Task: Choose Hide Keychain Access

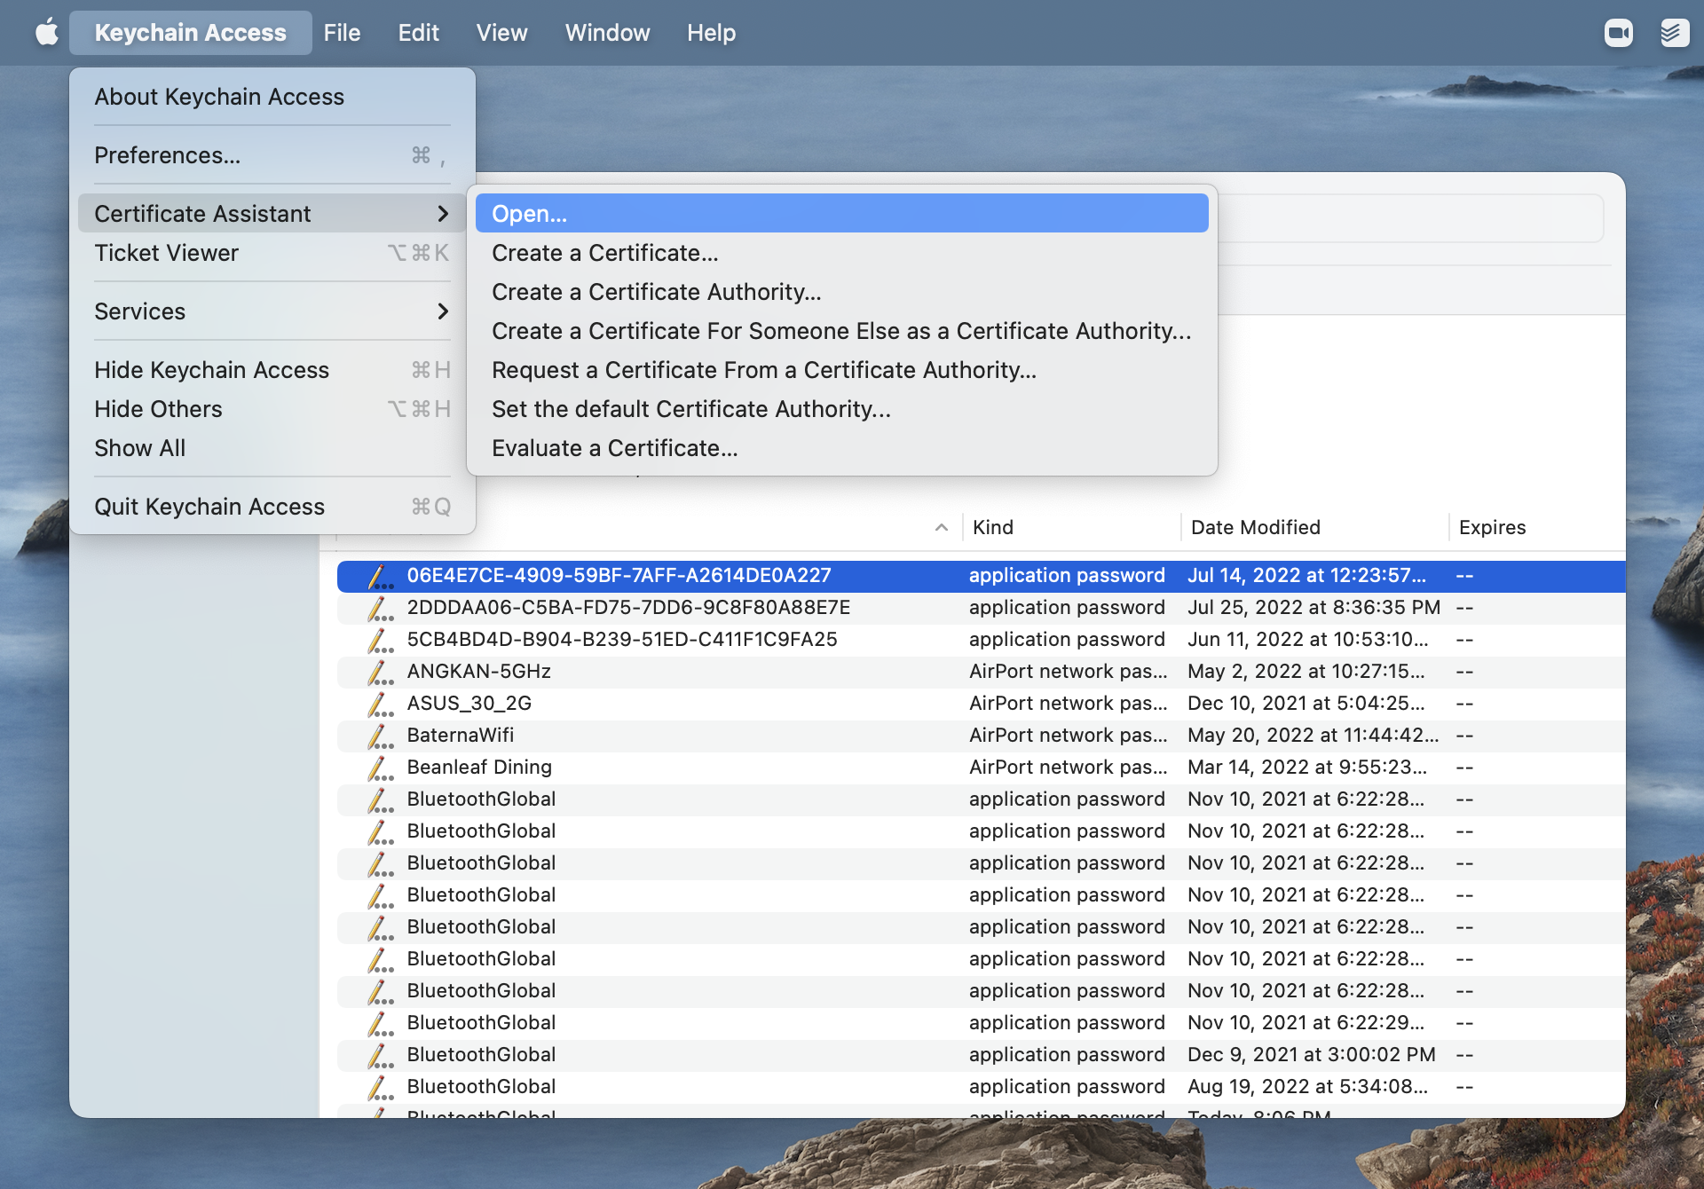Action: click(272, 370)
